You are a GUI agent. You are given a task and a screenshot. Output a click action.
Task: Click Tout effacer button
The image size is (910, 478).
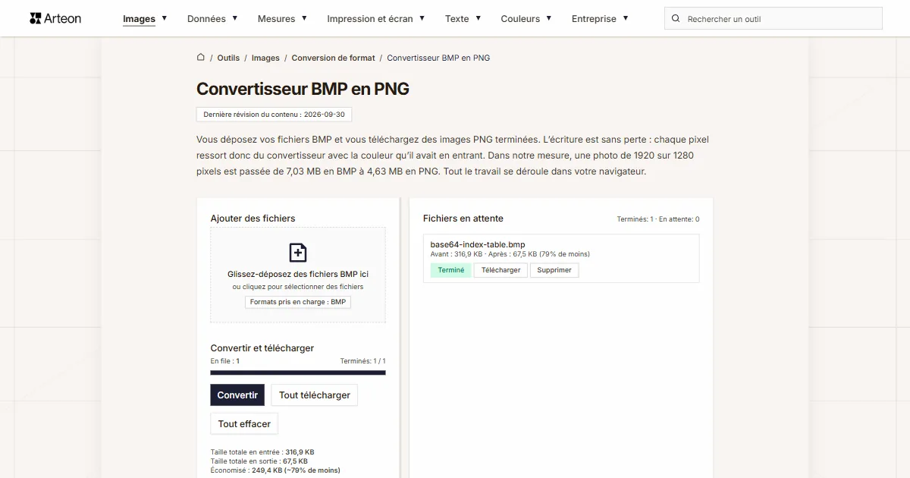coord(244,423)
